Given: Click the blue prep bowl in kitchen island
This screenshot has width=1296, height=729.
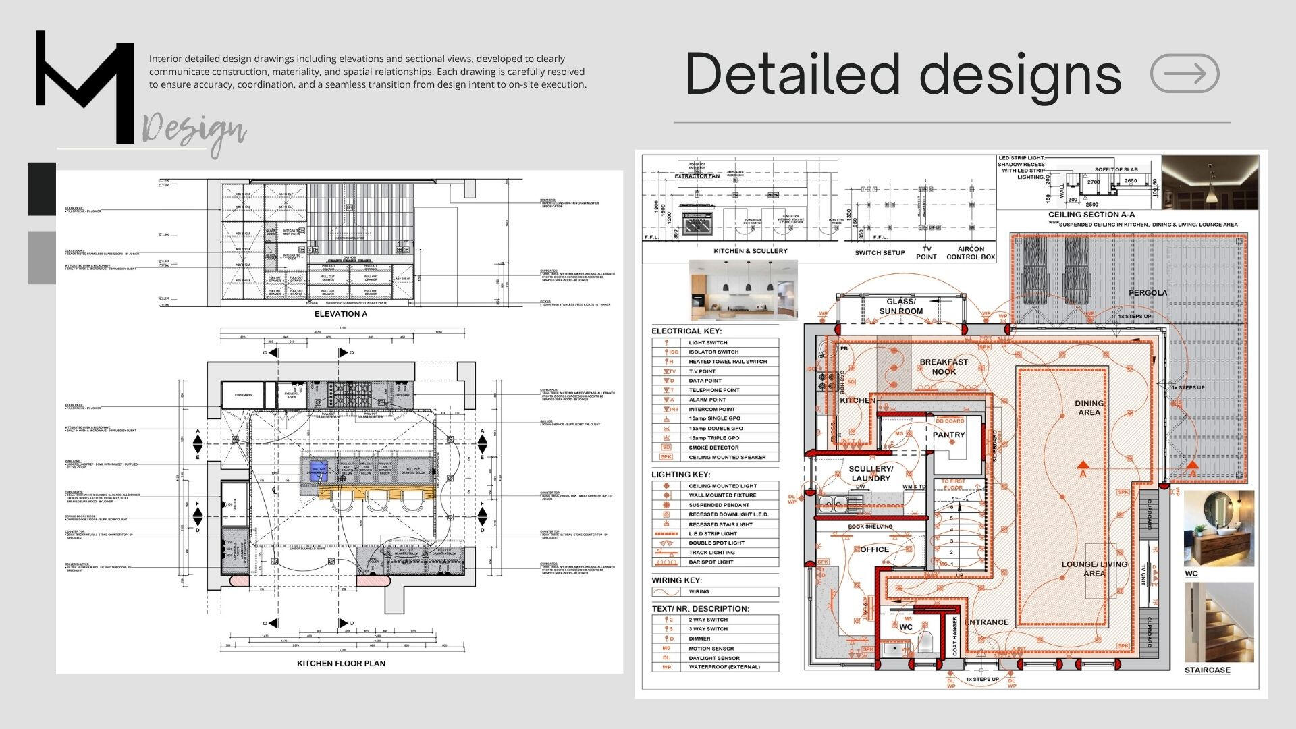Looking at the screenshot, I should [318, 470].
